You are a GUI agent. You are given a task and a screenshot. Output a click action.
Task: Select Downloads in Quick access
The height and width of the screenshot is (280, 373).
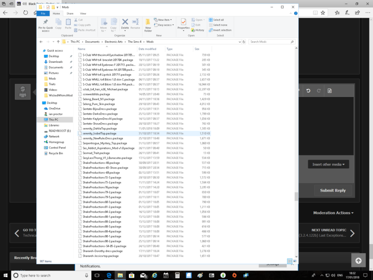click(x=56, y=62)
